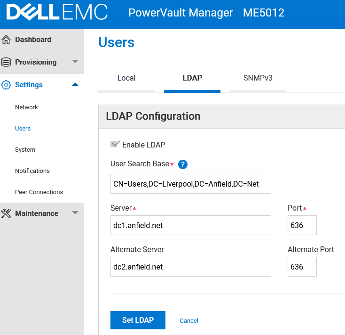Screen dimensions: 345x335
Task: Open User Search Base help icon
Action: click(183, 164)
